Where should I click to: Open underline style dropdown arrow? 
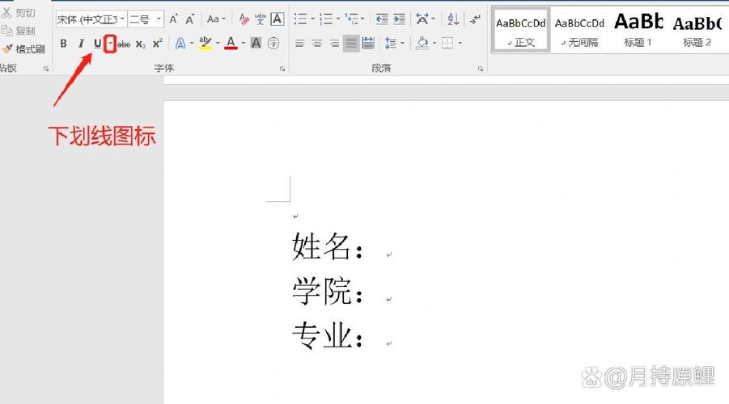[110, 44]
